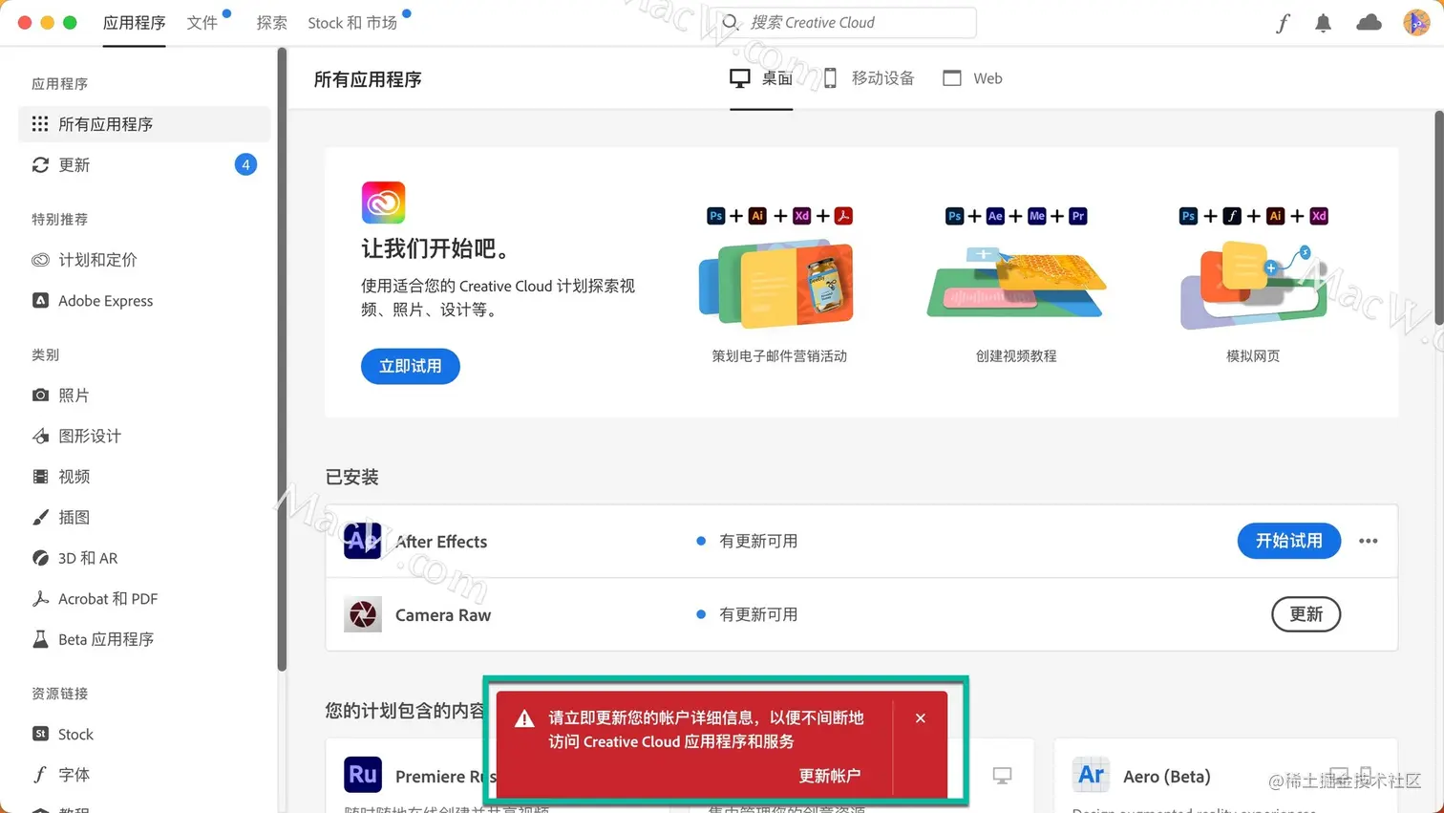Open the fonts icon in top bar

[x=1283, y=23]
